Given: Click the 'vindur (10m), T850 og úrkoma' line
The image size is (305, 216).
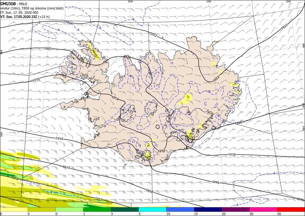Looking at the screenshot, I should pyautogui.click(x=32, y=8).
